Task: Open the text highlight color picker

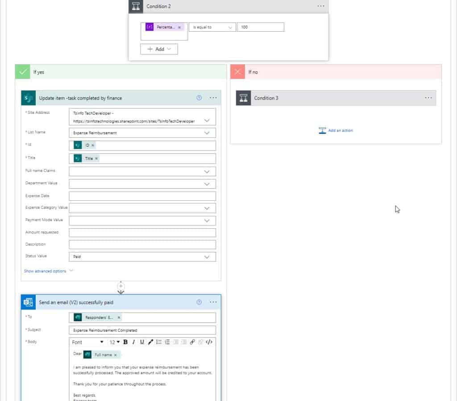Action: click(150, 342)
